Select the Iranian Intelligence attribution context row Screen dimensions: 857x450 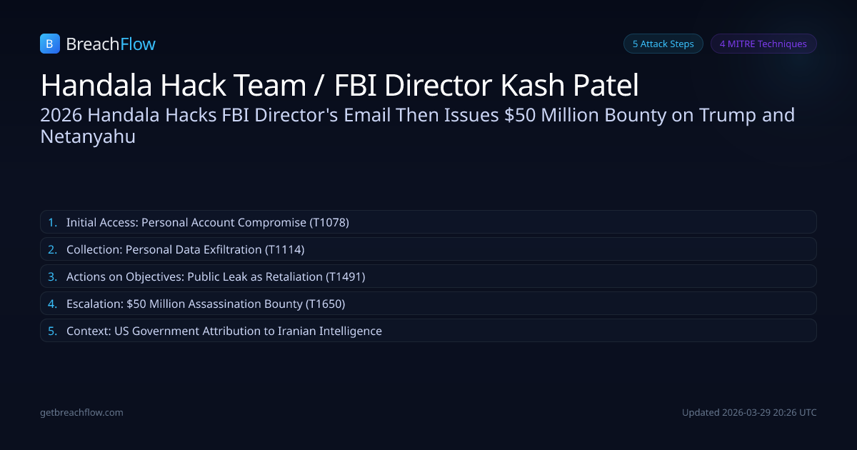428,331
